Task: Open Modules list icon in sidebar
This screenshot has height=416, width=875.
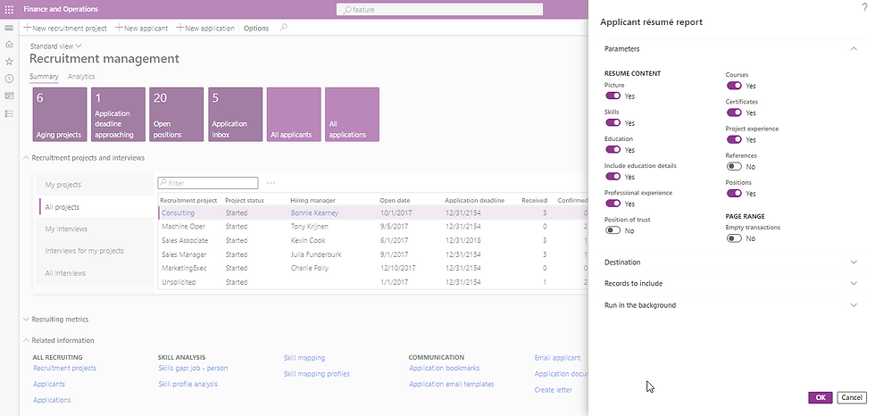Action: coord(9,113)
